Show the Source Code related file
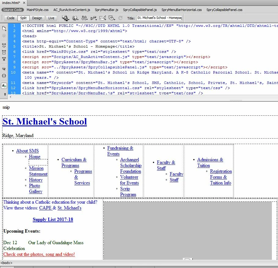 point(13,10)
